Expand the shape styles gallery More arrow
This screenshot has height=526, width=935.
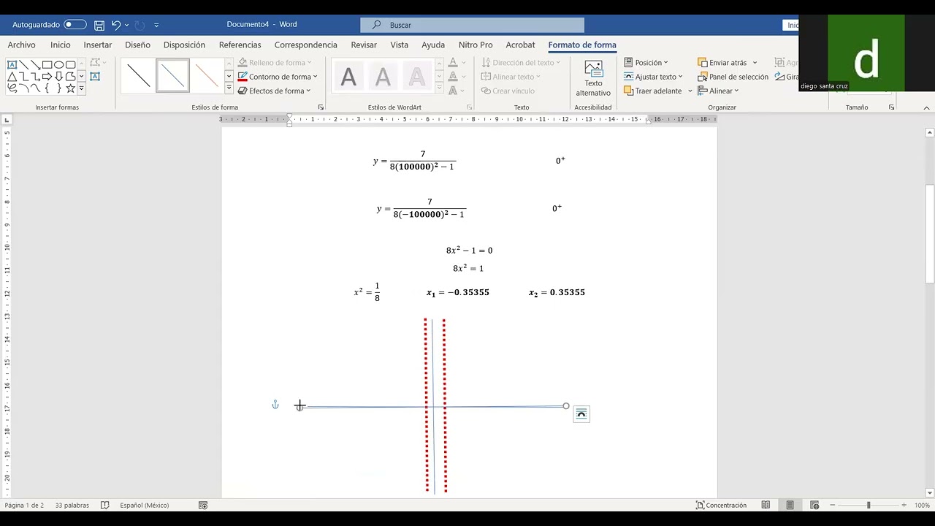pyautogui.click(x=229, y=88)
